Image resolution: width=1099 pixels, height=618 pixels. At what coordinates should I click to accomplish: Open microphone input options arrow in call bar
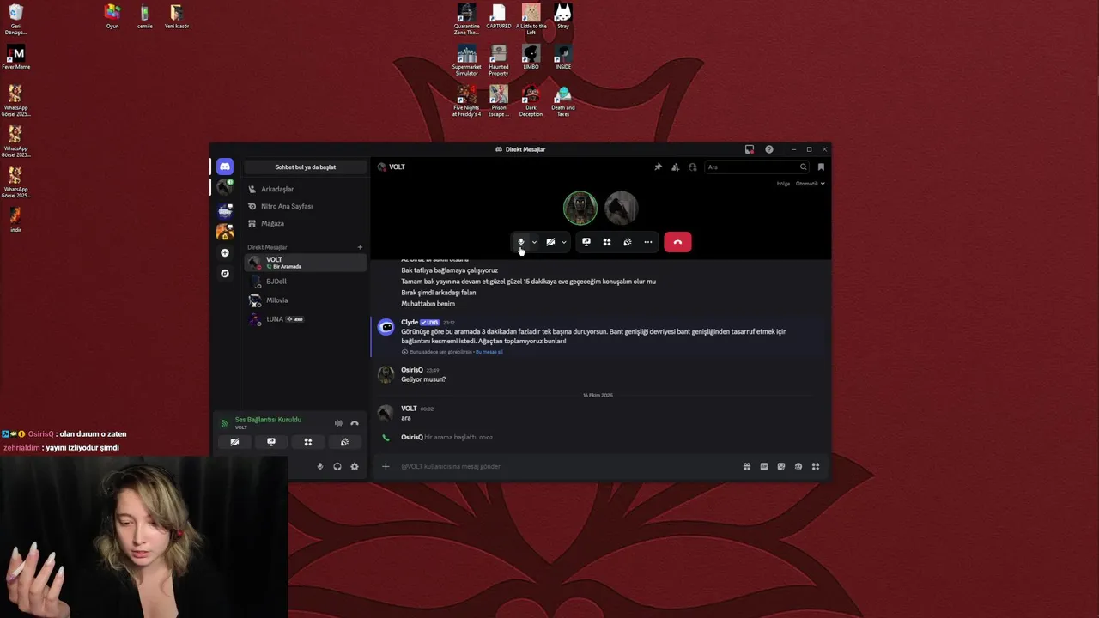(534, 242)
